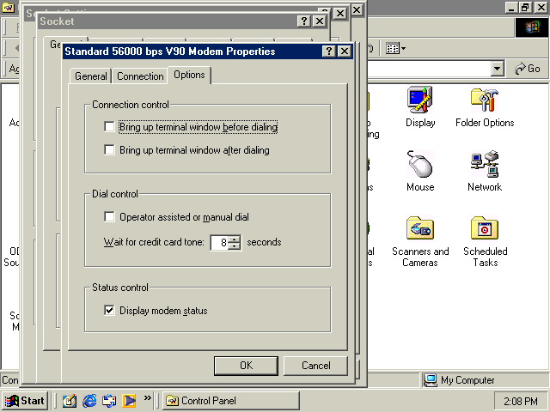The height and width of the screenshot is (412, 550).
Task: Open the Scanners and Cameras icon
Action: [x=420, y=241]
